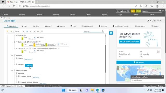
Task: Click GET MORE INFORMATION button
Action: (x=129, y=42)
